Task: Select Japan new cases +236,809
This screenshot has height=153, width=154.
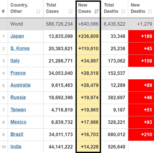Action: click(88, 36)
